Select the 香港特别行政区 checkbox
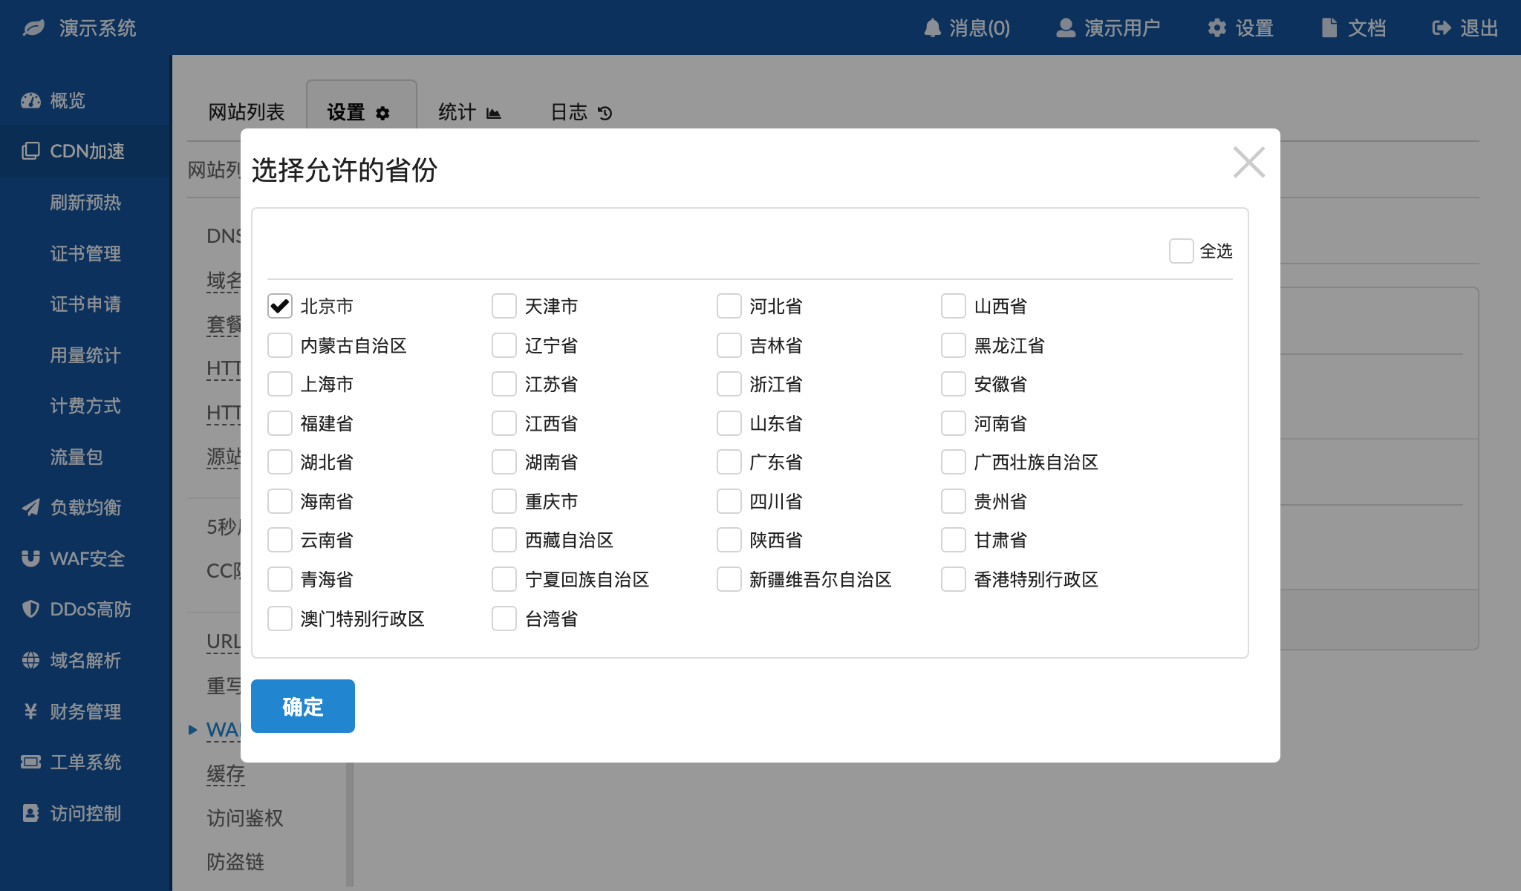The width and height of the screenshot is (1521, 891). (x=954, y=579)
